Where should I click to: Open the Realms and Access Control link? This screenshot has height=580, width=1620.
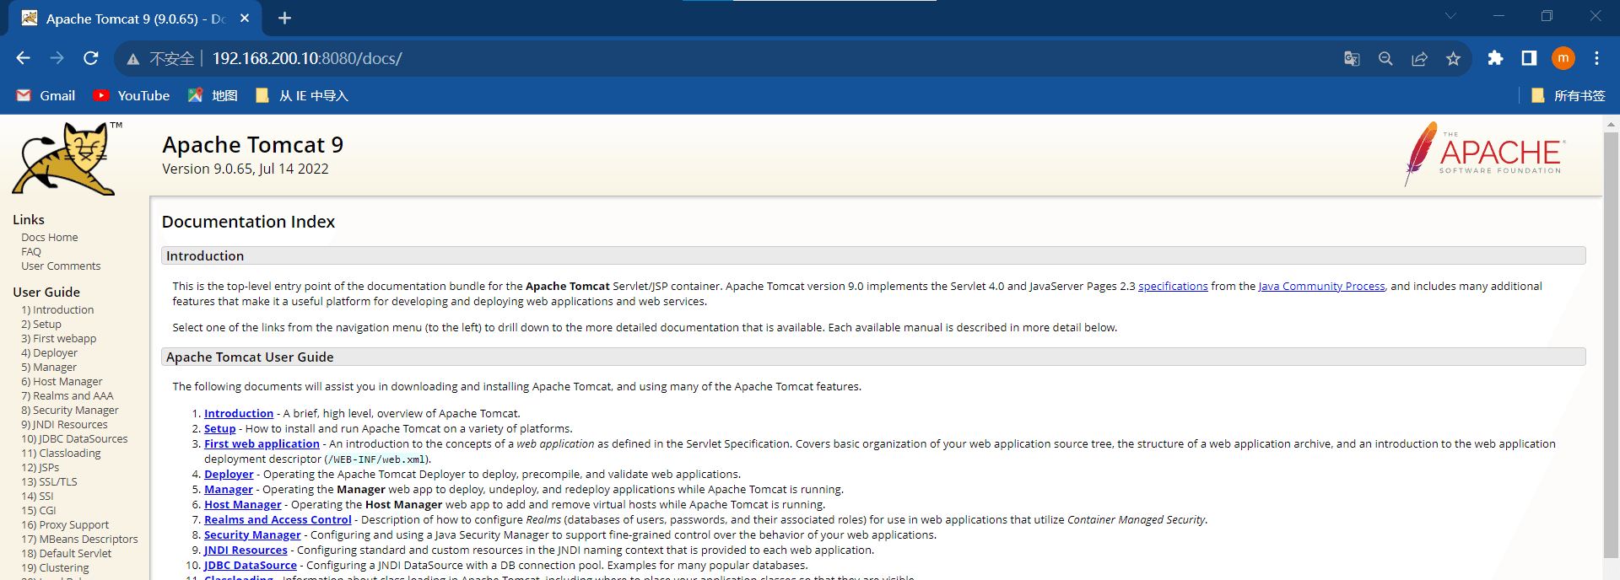pyautogui.click(x=278, y=520)
